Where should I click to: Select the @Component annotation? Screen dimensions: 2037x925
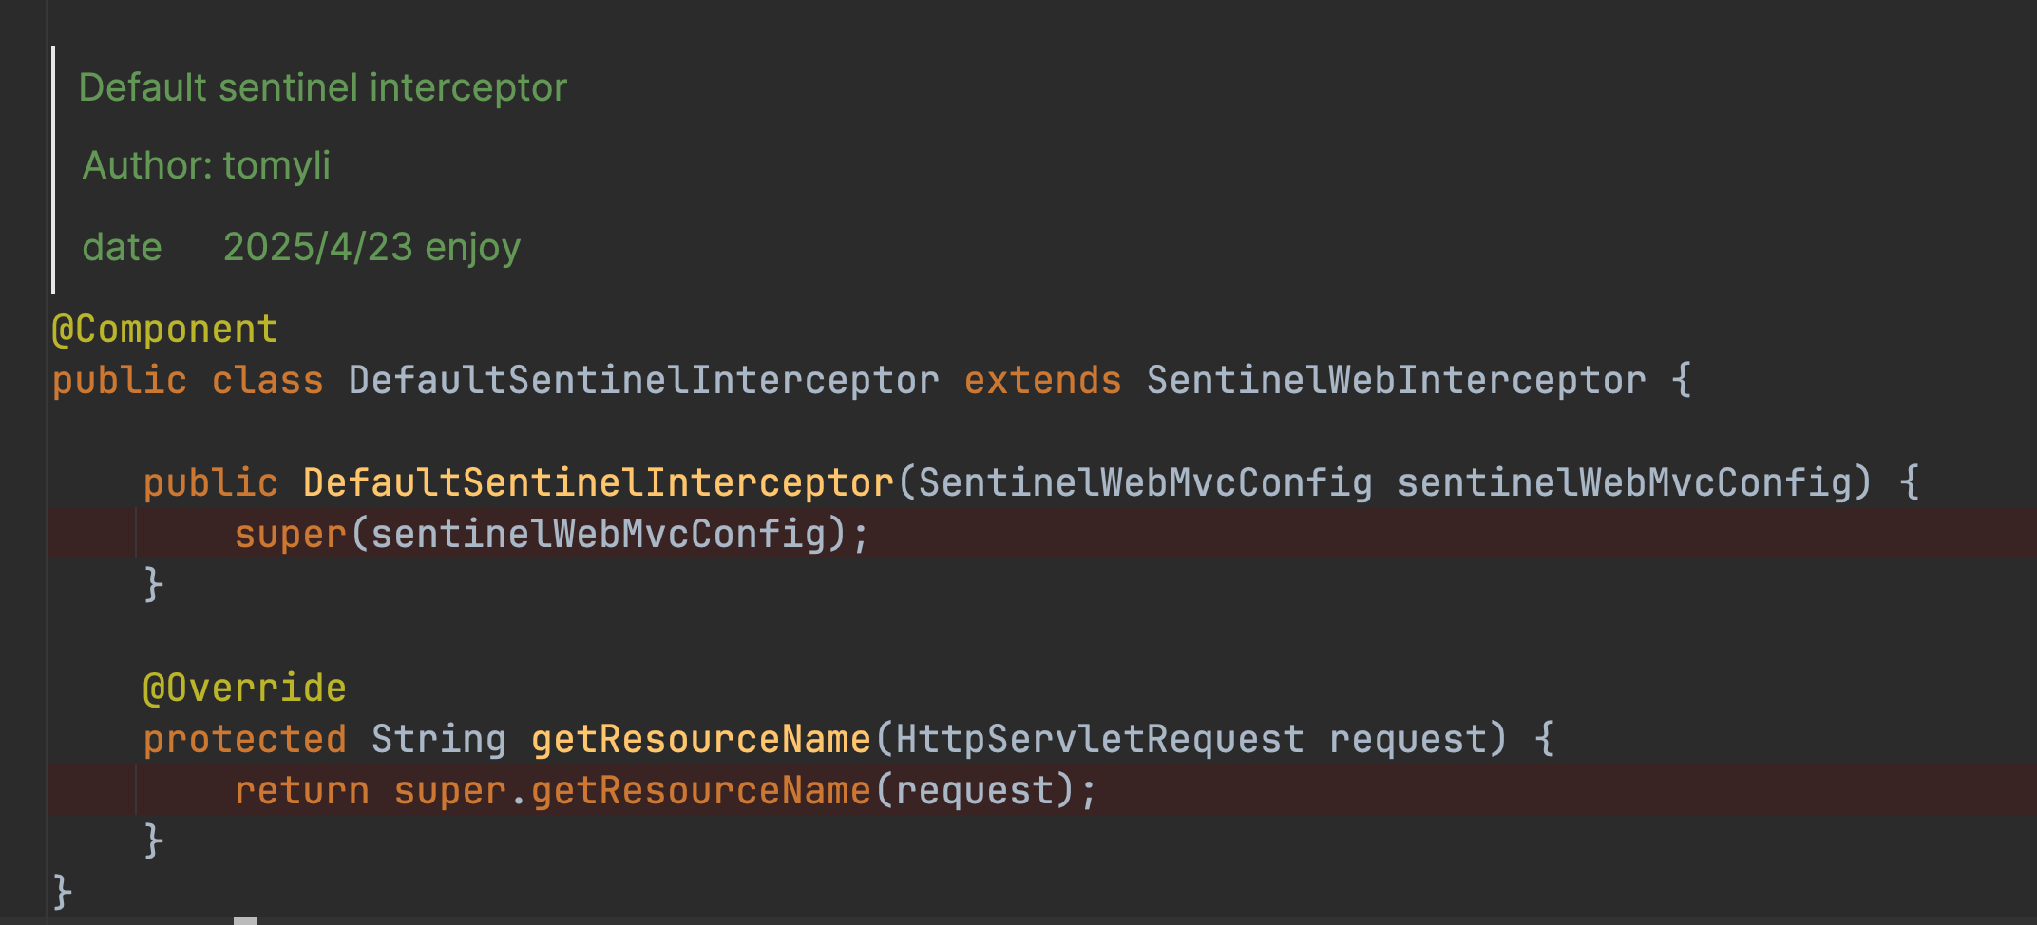coord(164,330)
